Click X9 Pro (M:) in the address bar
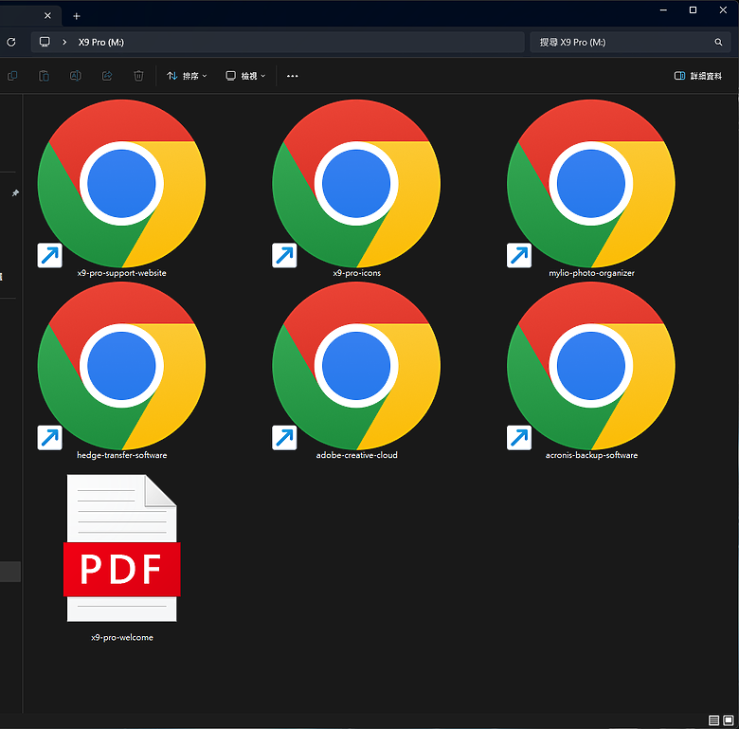739x729 pixels. [x=101, y=43]
